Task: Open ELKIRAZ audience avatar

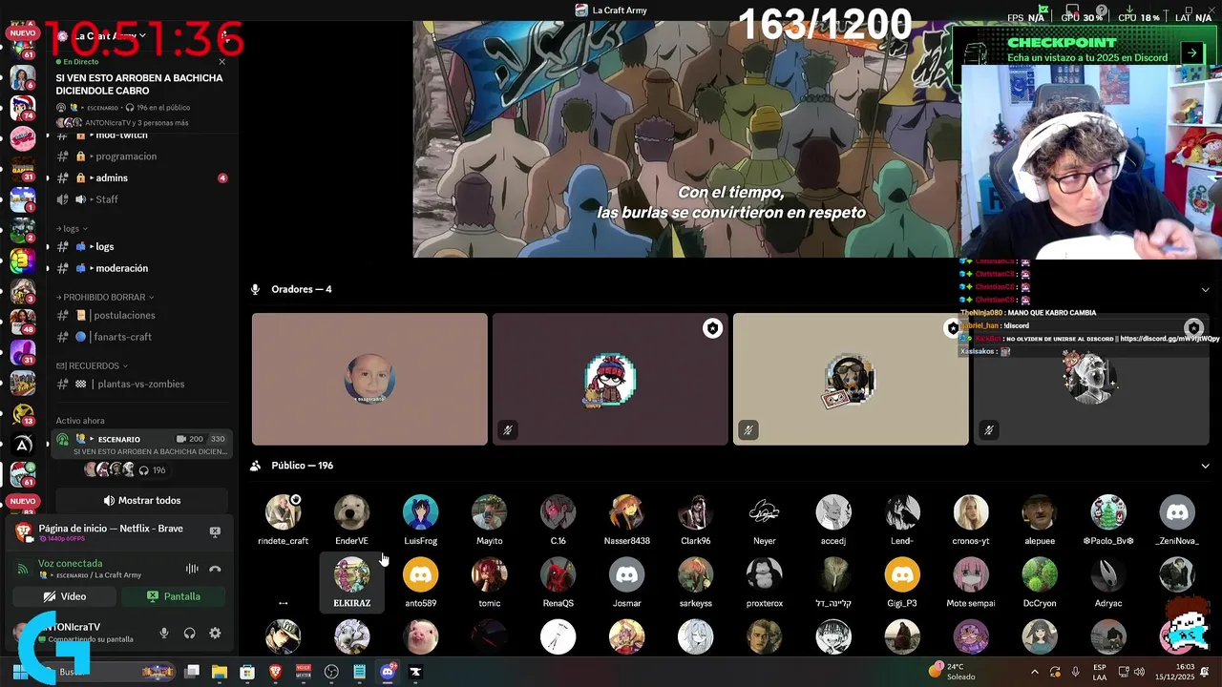Action: tap(351, 575)
